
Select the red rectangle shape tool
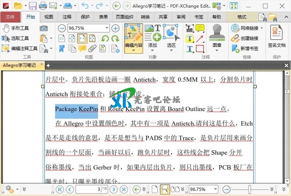(x=200, y=49)
